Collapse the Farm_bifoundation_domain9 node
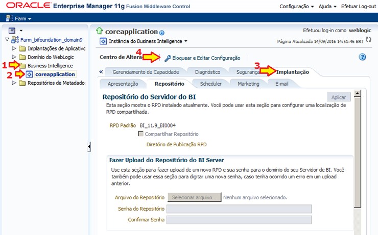378x235 pixels. coord(7,40)
